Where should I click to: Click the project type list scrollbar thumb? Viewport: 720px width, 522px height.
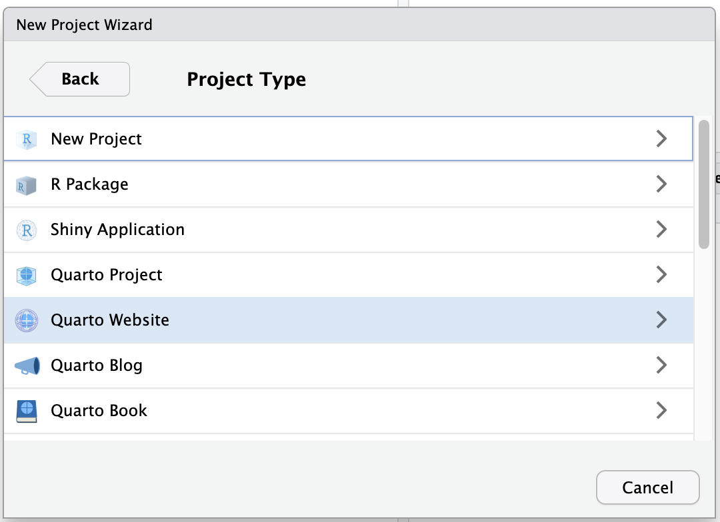click(x=703, y=184)
